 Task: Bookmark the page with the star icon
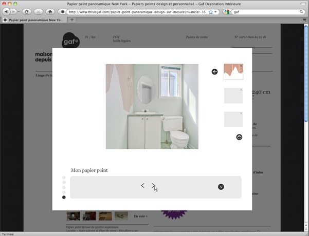coord(211,12)
